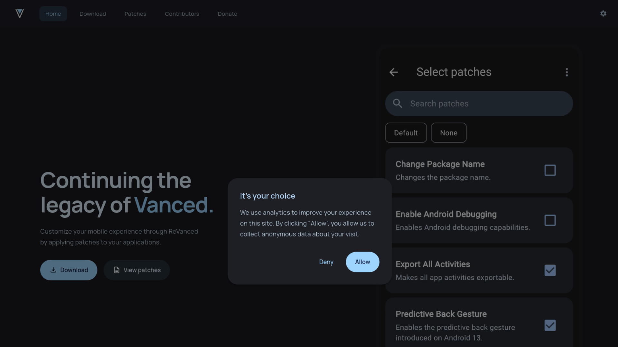Open the Download navigation tab
This screenshot has width=618, height=347.
click(x=93, y=14)
